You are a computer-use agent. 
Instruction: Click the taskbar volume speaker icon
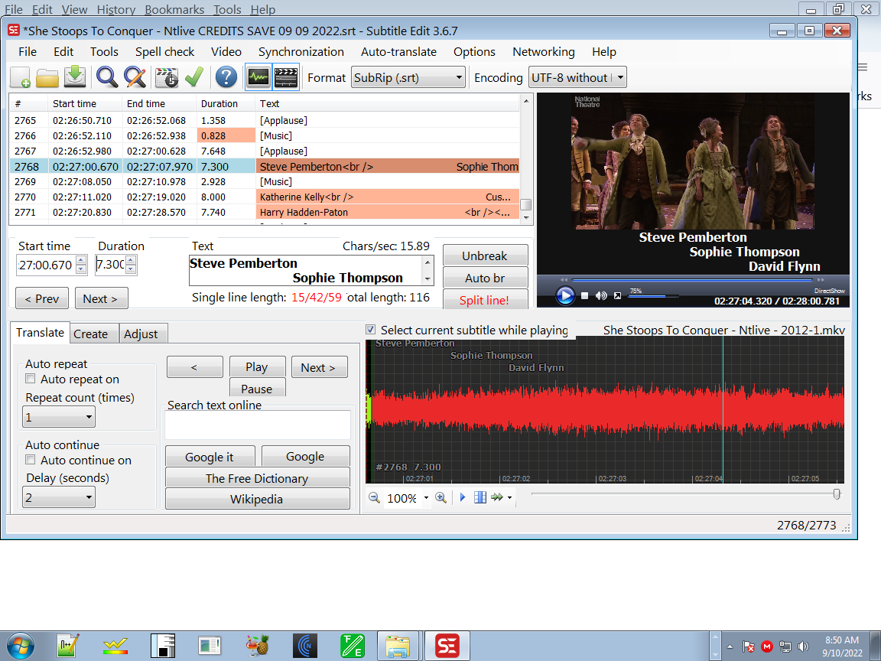pos(803,646)
